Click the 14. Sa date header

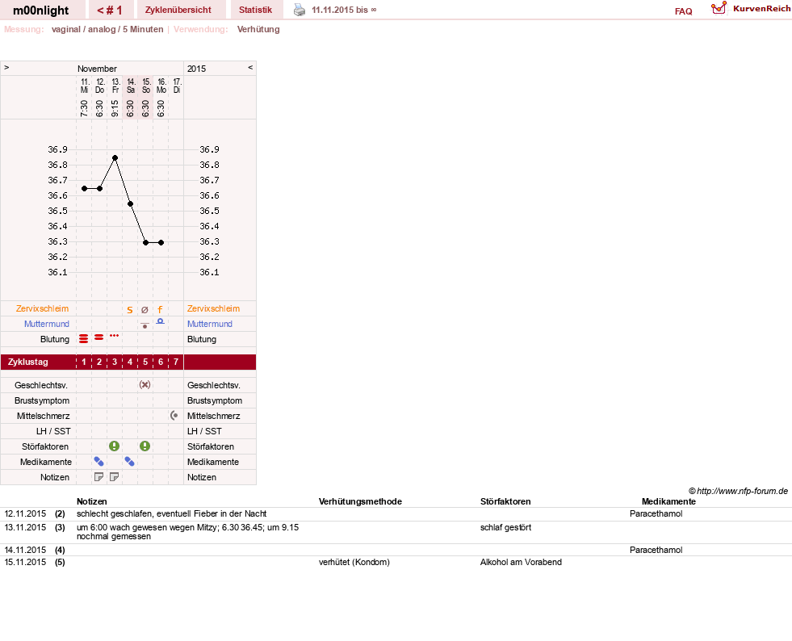[x=131, y=86]
